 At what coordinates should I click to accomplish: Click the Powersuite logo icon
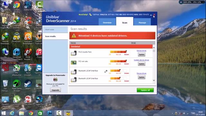(x=55, y=80)
